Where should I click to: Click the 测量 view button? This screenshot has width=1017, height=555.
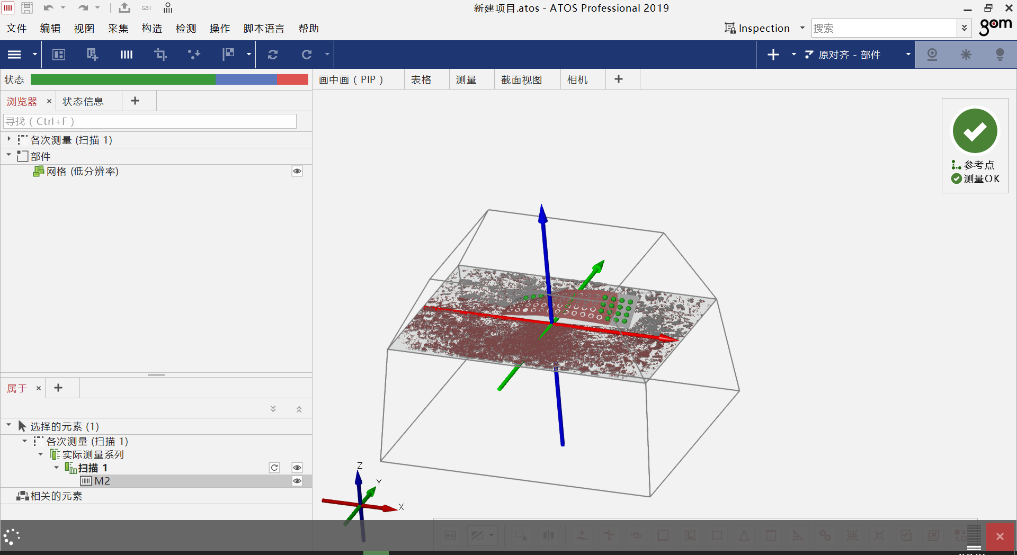(x=466, y=79)
